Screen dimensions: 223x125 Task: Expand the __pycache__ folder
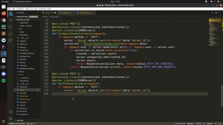click(25, 78)
